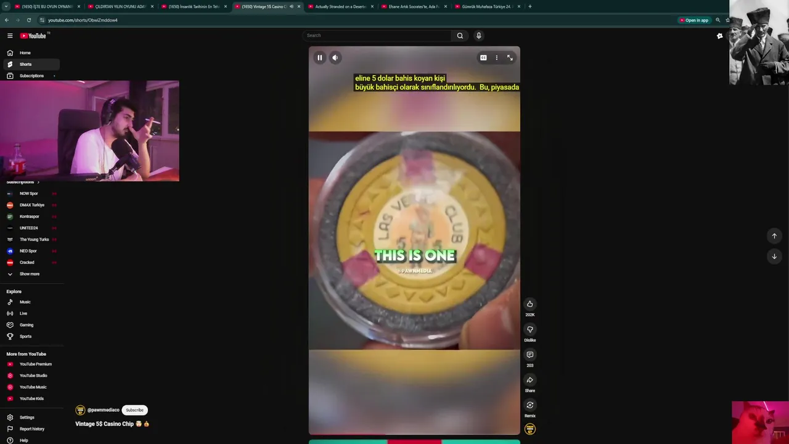Screen dimensions: 789x444
Task: Pause the playing Short video
Action: [x=320, y=58]
